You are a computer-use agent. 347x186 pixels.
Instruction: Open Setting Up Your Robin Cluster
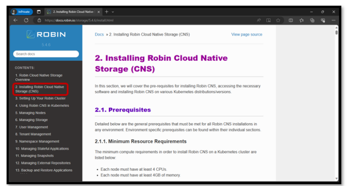(41, 98)
